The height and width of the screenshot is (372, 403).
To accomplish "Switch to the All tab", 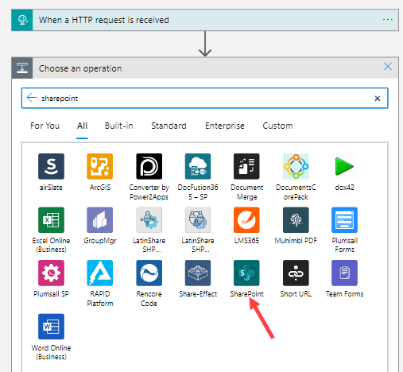I will pos(82,126).
